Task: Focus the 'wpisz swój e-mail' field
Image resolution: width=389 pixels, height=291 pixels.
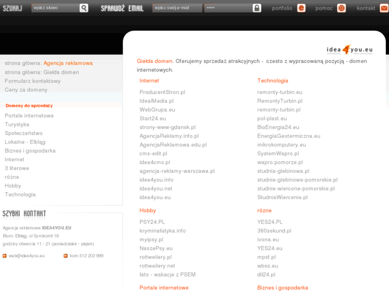Action: [177, 8]
